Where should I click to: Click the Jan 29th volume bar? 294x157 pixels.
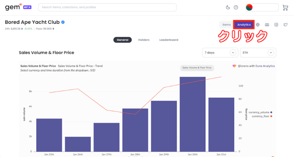(164, 126)
